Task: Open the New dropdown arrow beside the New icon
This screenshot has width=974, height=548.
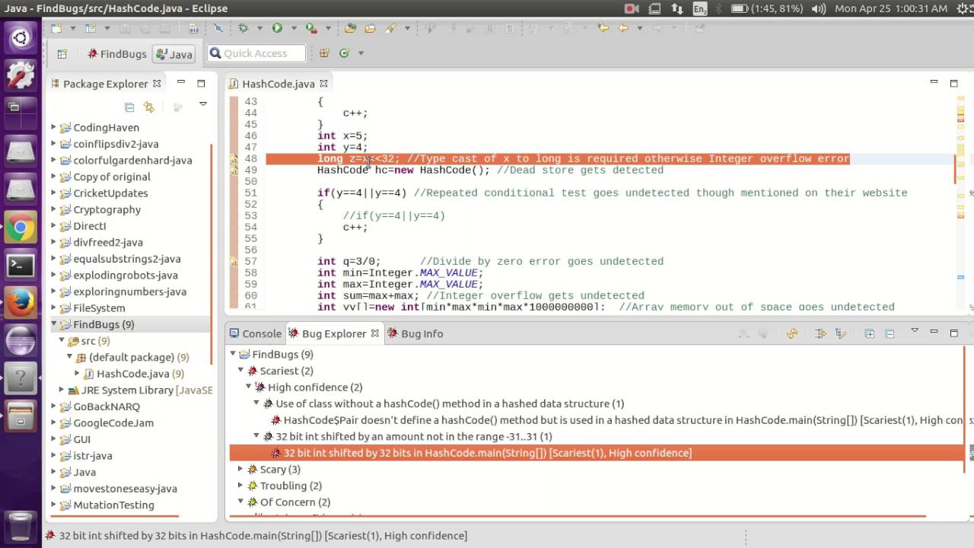Action: click(x=72, y=28)
